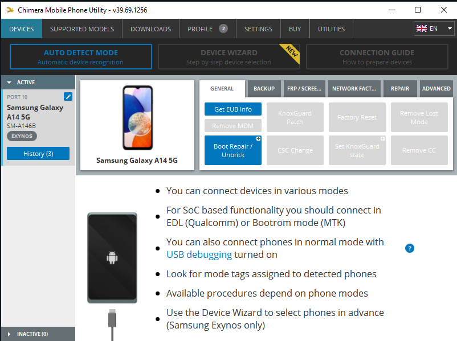
Task: Click the Profile notification badge showing 2
Action: [x=223, y=28]
